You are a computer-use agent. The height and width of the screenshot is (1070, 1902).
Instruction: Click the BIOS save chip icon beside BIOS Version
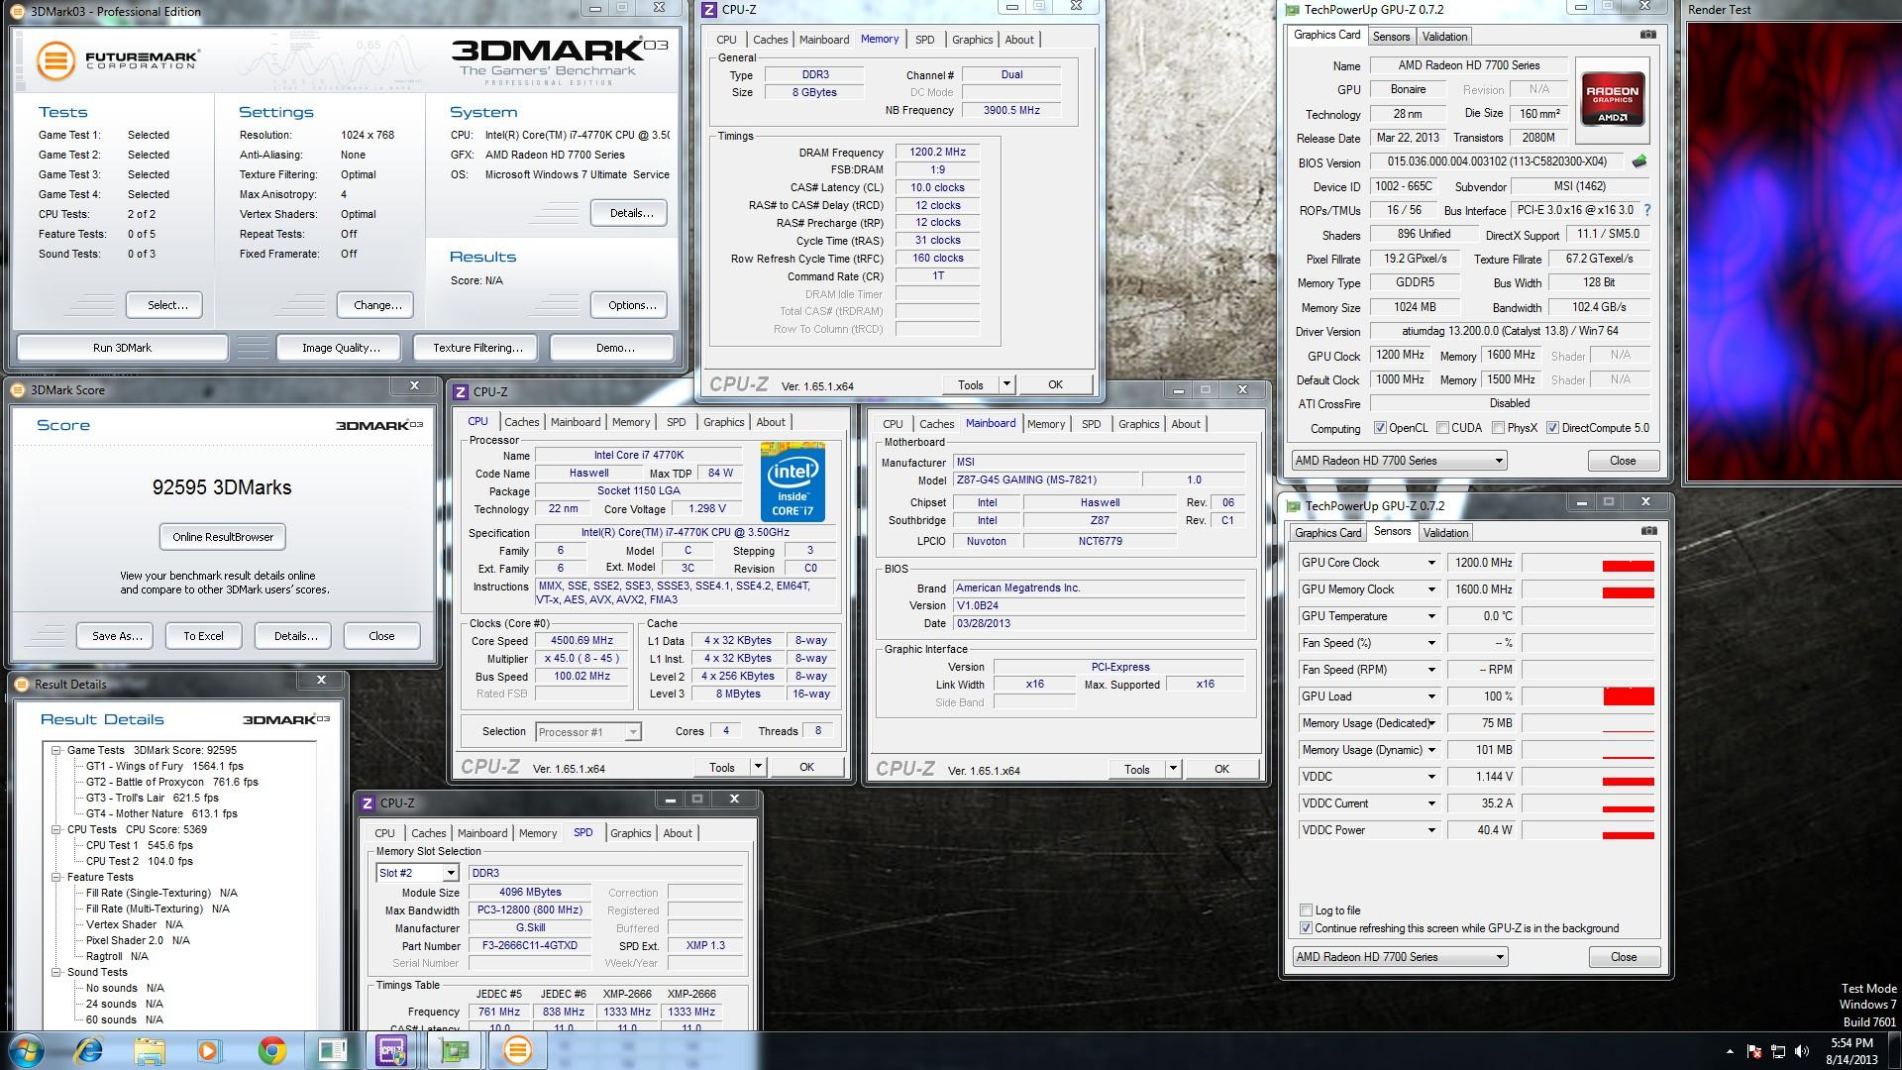pos(1639,161)
